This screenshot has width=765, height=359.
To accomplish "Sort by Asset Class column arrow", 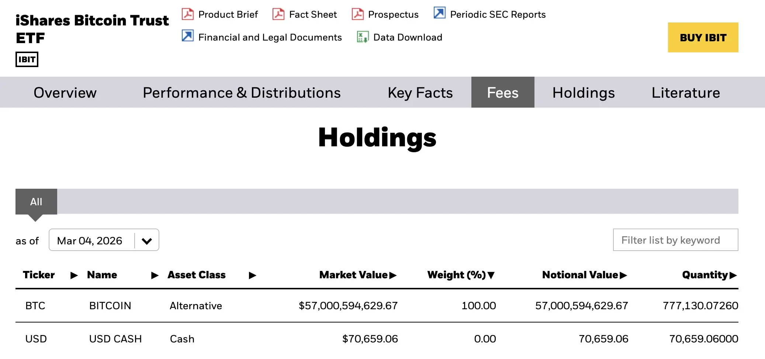I will pyautogui.click(x=252, y=275).
